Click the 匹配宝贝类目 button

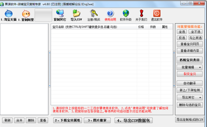click(x=189, y=60)
